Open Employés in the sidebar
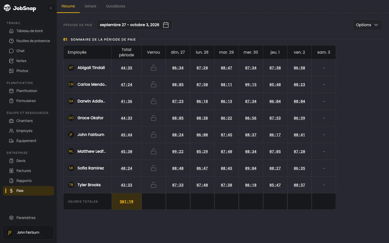 point(28,131)
